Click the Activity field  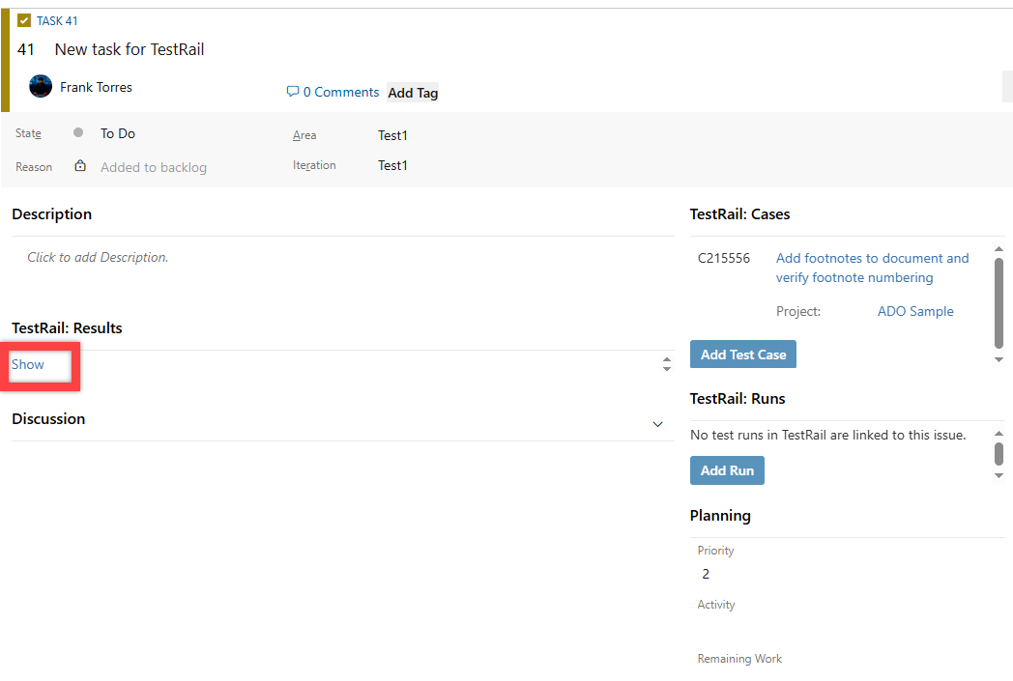point(716,605)
